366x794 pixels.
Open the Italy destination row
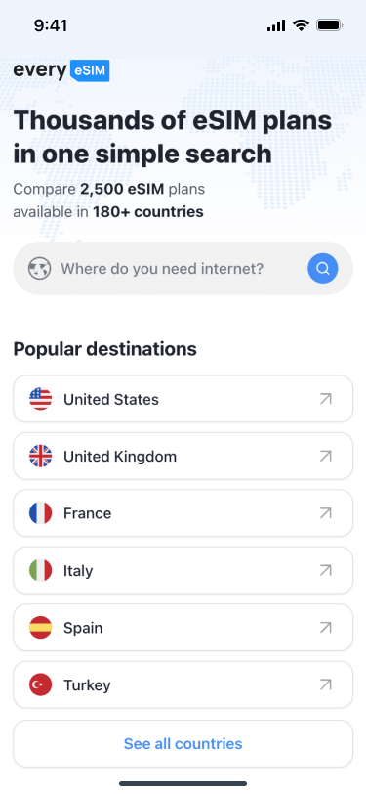coord(183,571)
